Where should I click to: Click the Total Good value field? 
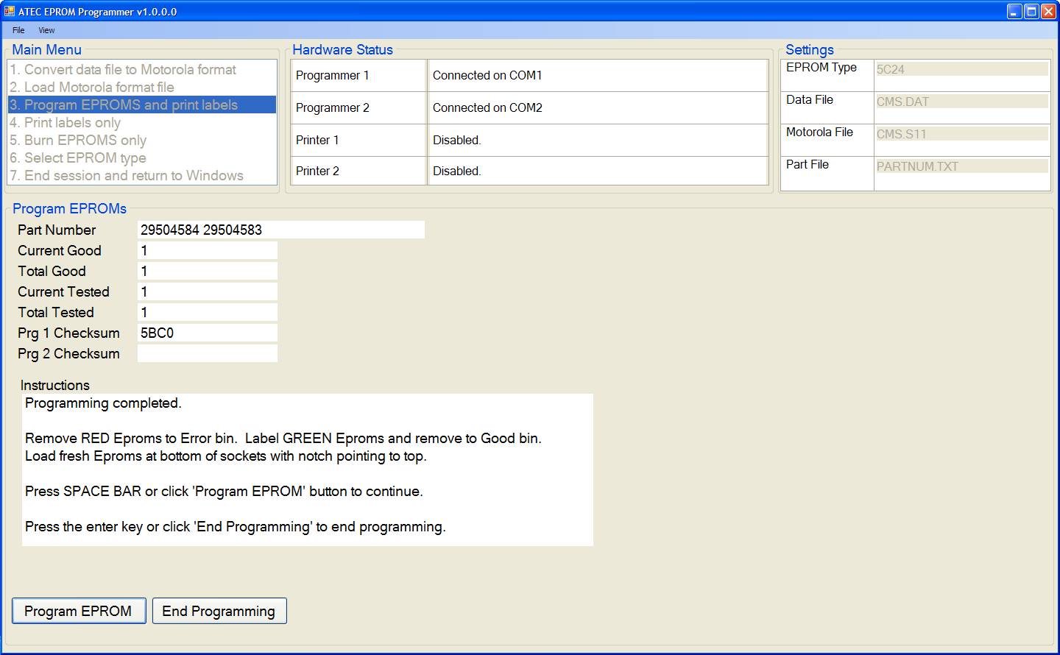click(x=208, y=271)
